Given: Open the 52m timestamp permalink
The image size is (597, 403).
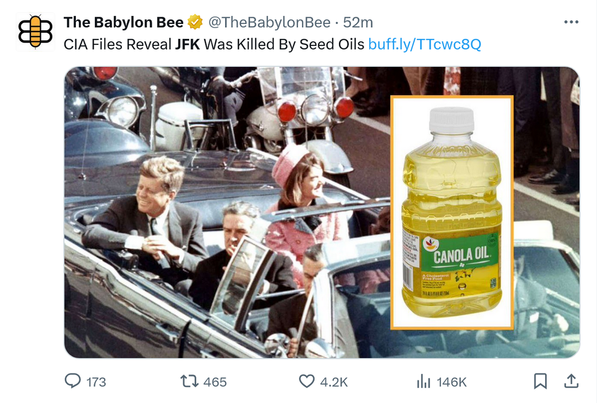Looking at the screenshot, I should (x=358, y=23).
